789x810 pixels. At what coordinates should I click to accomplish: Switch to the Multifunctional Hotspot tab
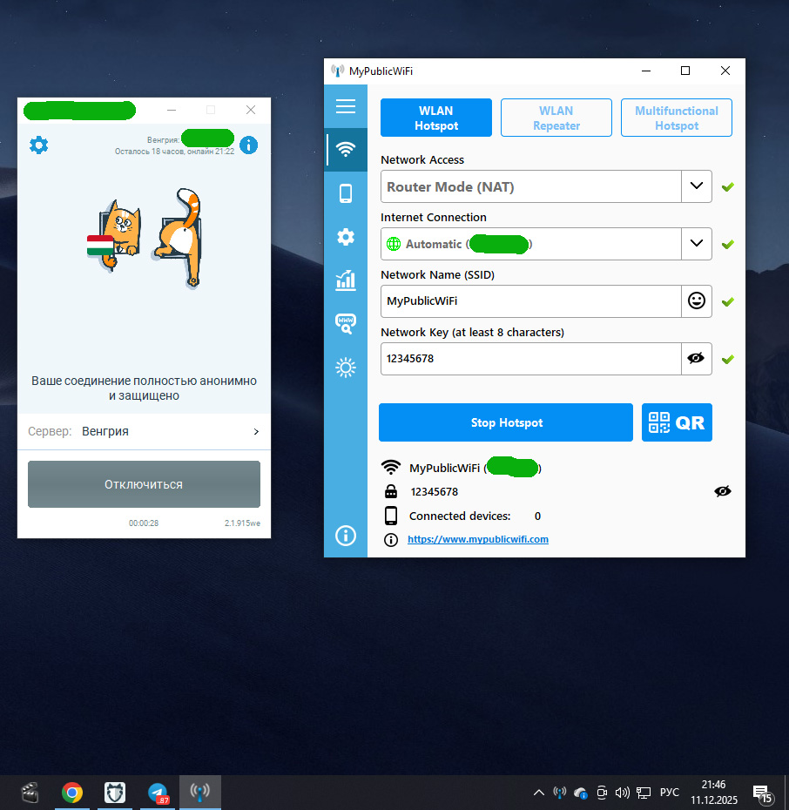tap(677, 118)
